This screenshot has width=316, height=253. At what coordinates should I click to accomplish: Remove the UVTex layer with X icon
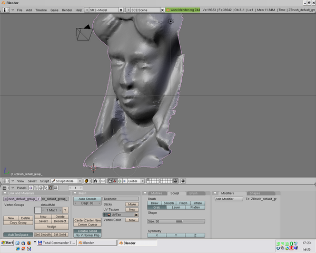(136, 215)
